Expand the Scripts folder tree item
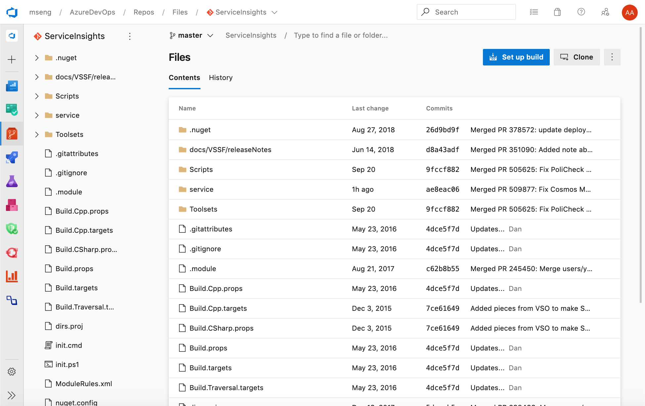Image resolution: width=645 pixels, height=406 pixels. click(x=36, y=96)
